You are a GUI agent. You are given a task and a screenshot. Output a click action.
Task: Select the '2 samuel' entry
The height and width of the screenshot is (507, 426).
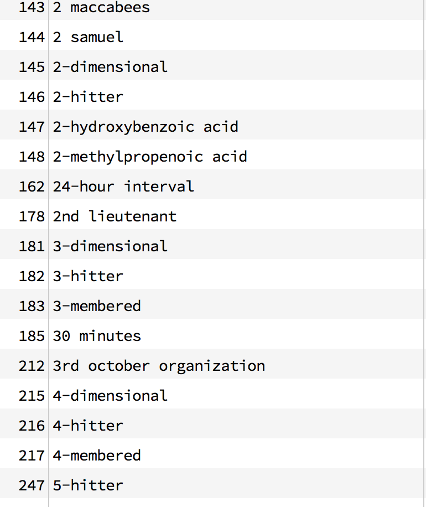tap(212, 35)
